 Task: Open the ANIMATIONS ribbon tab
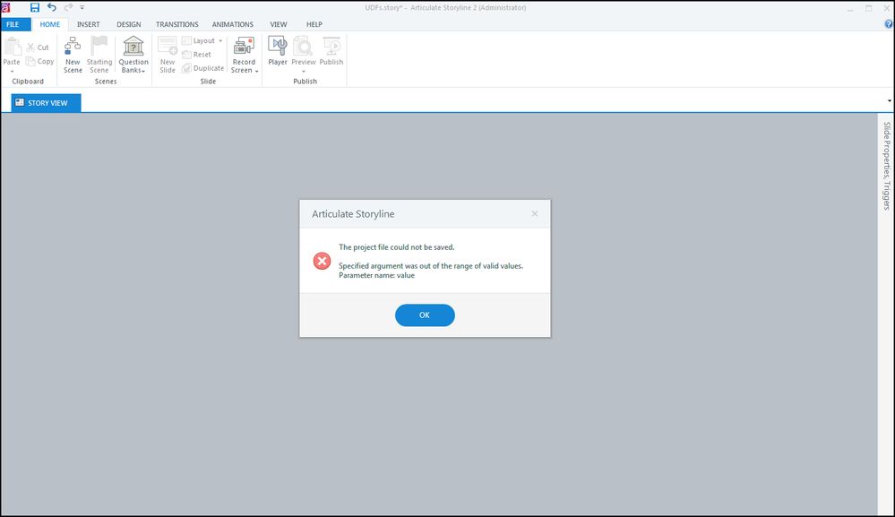[x=233, y=24]
